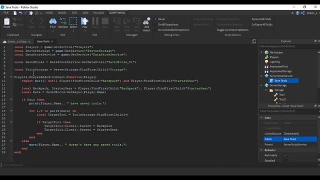Click the Replace icon
Viewport: 320px width, 180px height.
click(x=63, y=21)
